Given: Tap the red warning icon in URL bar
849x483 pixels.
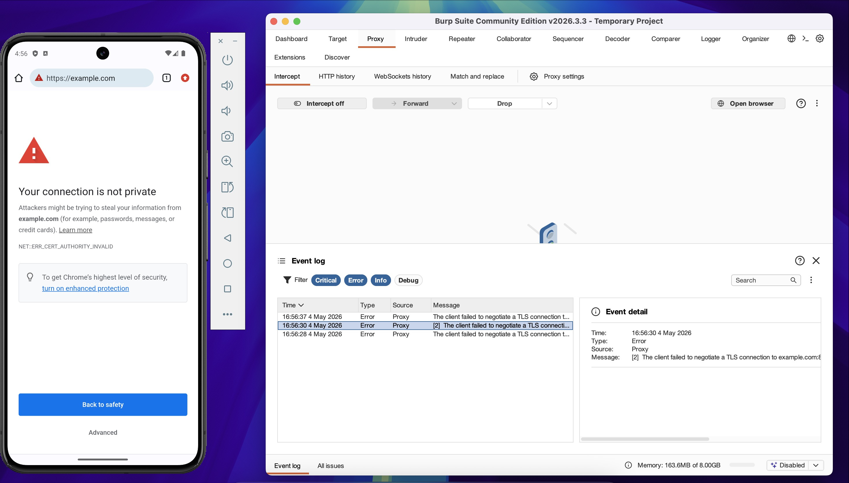Looking at the screenshot, I should click(x=39, y=78).
